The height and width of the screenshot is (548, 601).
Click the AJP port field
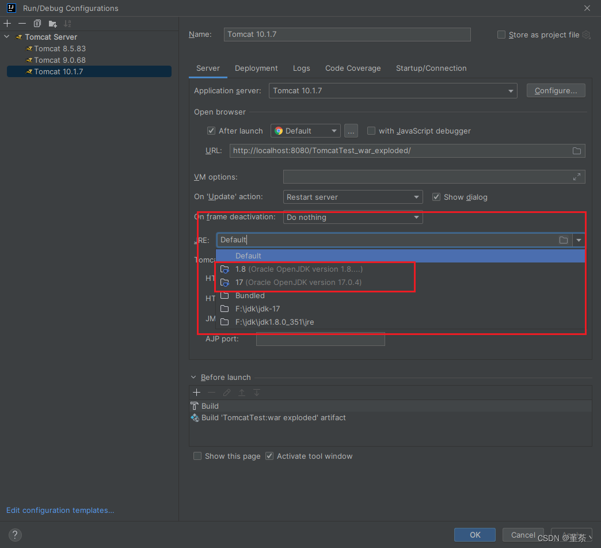321,339
